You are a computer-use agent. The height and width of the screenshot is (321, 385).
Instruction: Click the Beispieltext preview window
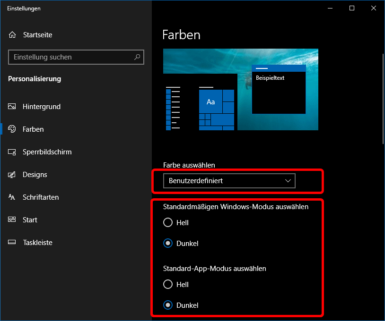279,92
